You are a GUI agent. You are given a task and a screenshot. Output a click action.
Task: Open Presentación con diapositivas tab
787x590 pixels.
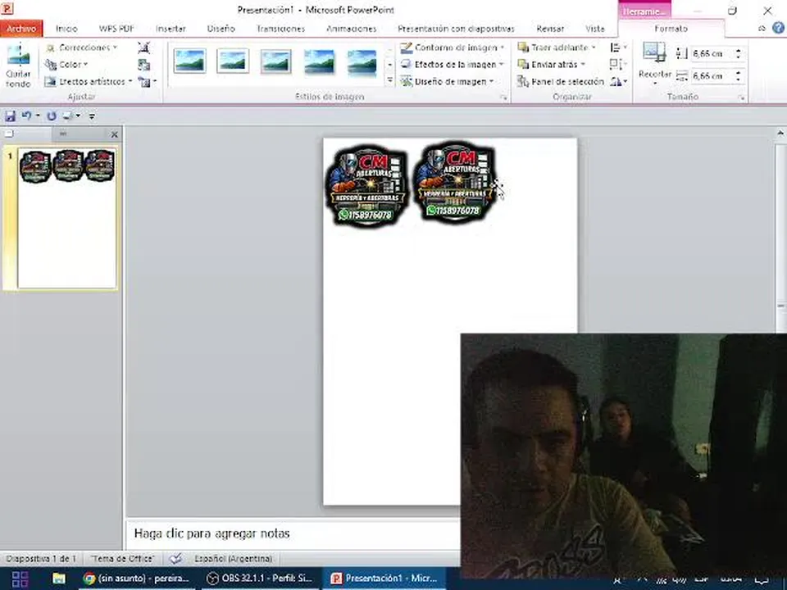pyautogui.click(x=456, y=29)
